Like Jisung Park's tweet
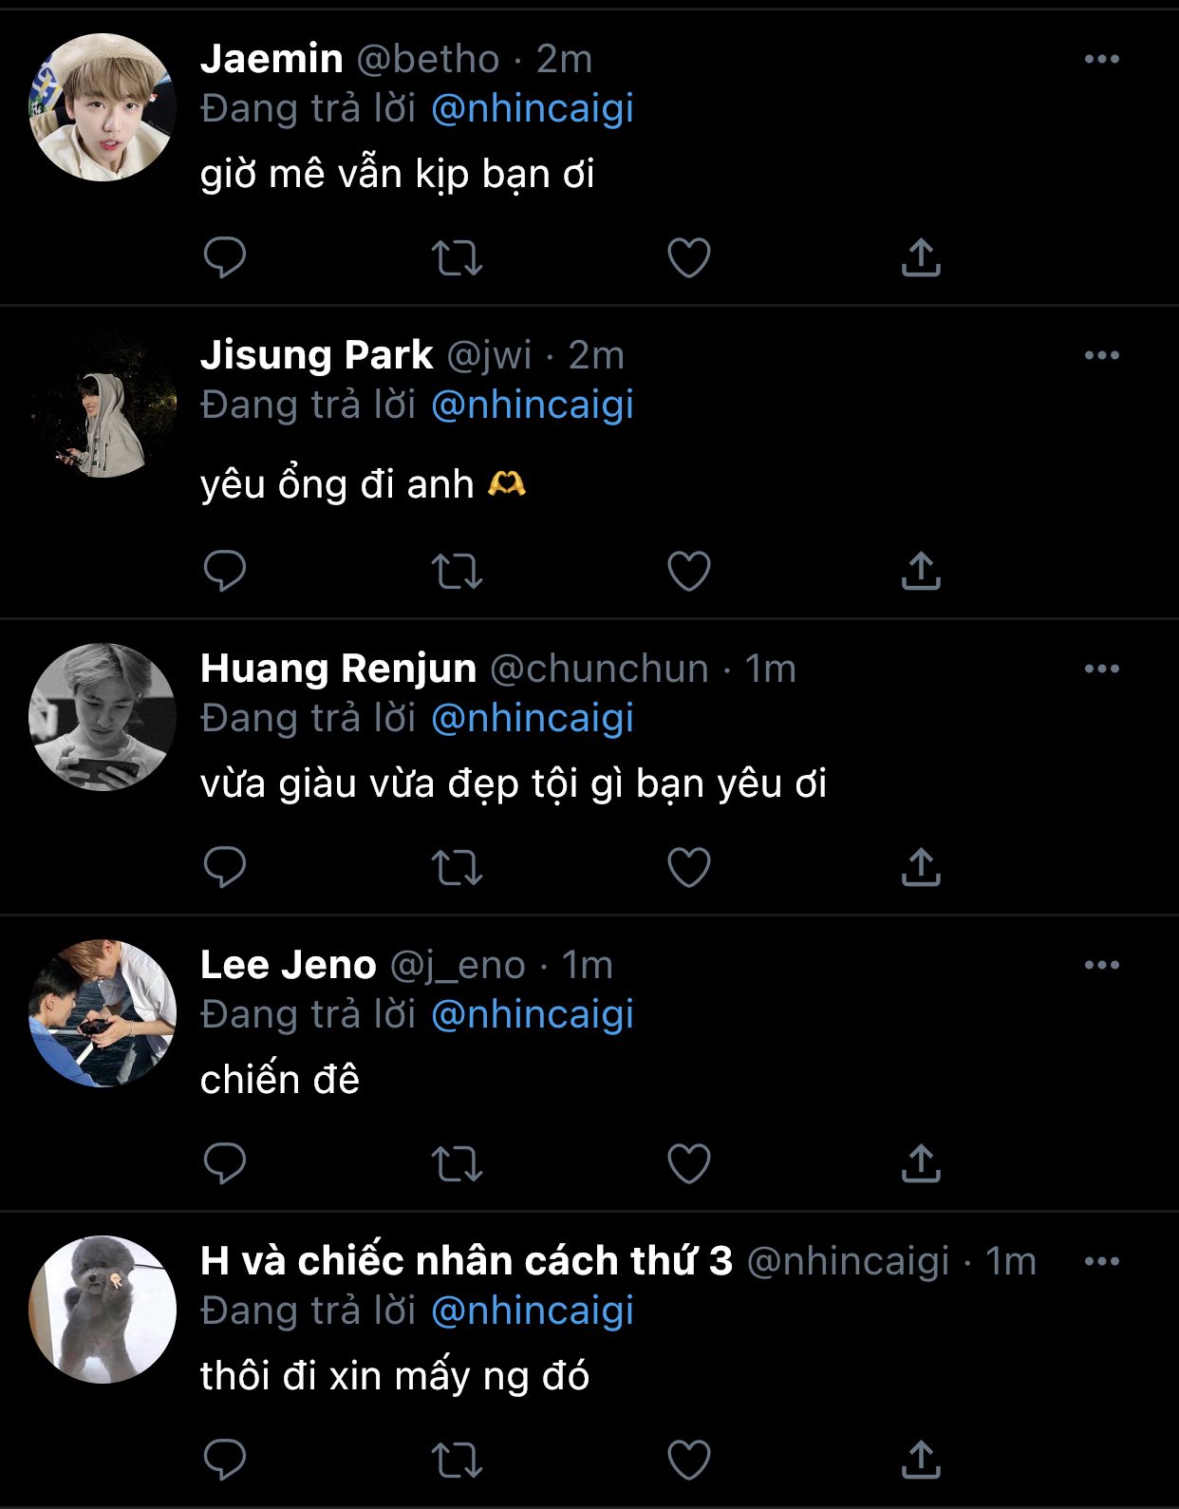Image resolution: width=1179 pixels, height=1509 pixels. coord(689,571)
